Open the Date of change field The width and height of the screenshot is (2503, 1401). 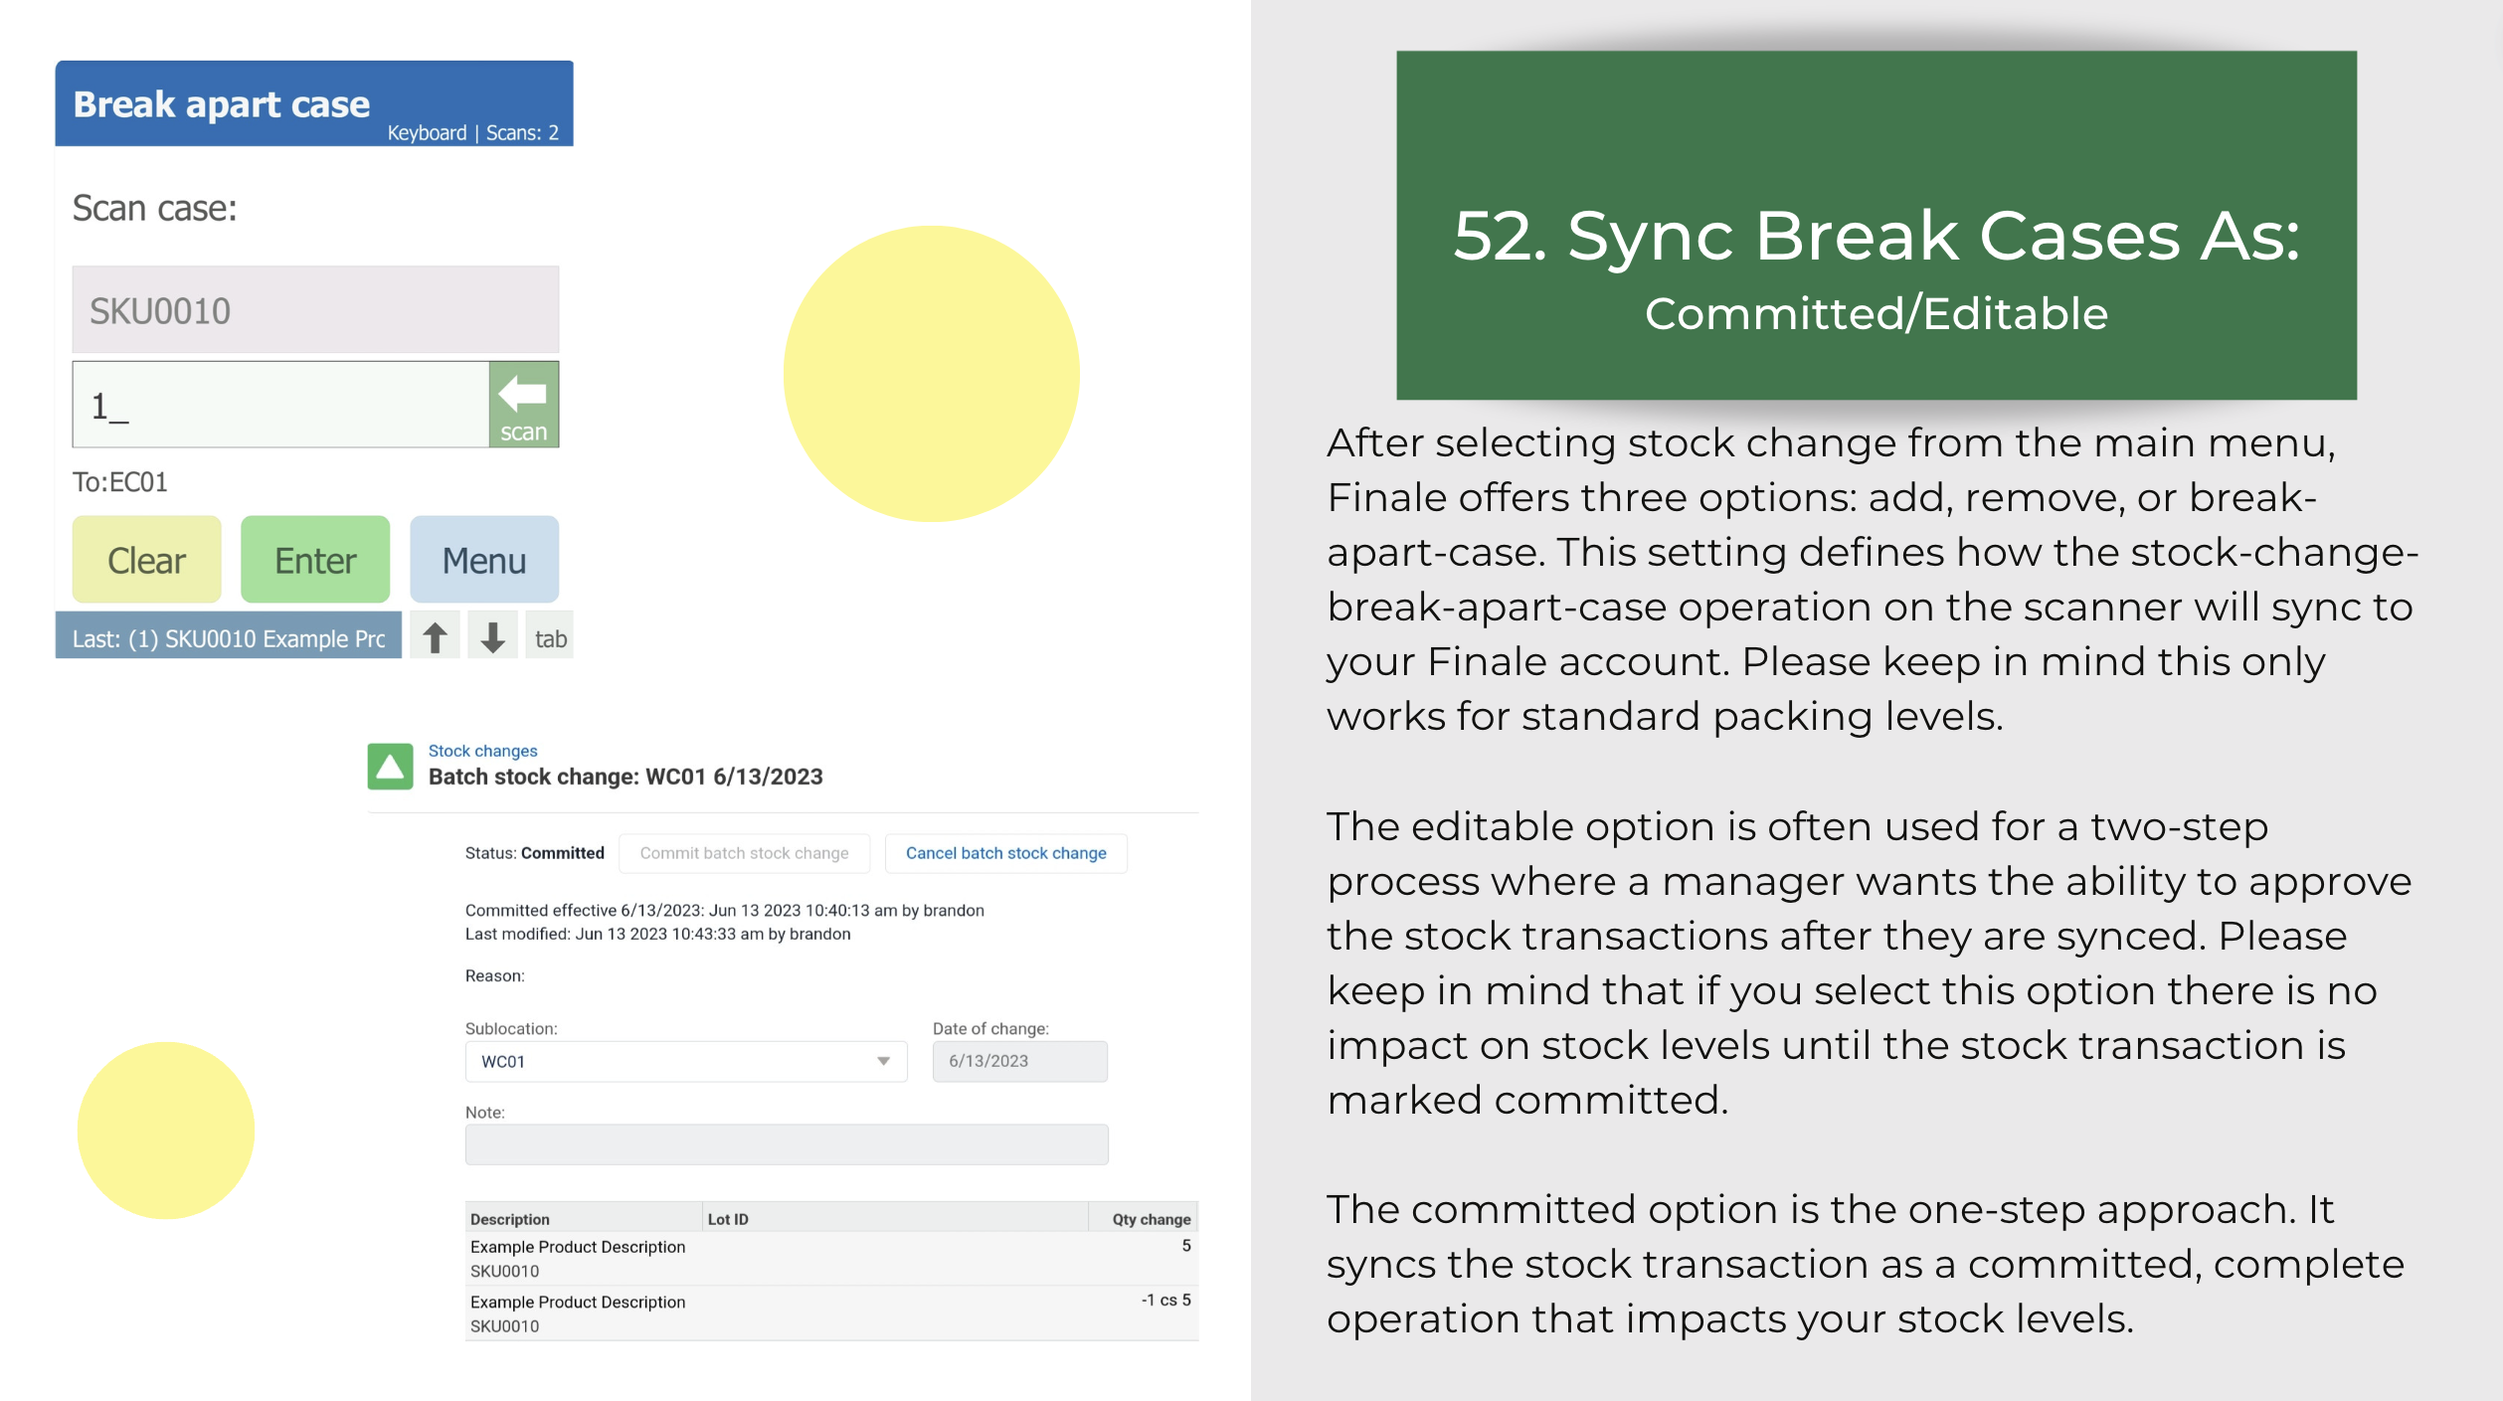pos(1019,1062)
